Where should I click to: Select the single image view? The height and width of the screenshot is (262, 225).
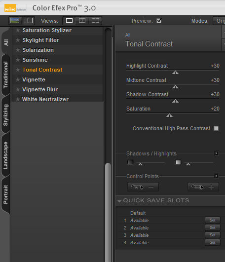(x=69, y=21)
